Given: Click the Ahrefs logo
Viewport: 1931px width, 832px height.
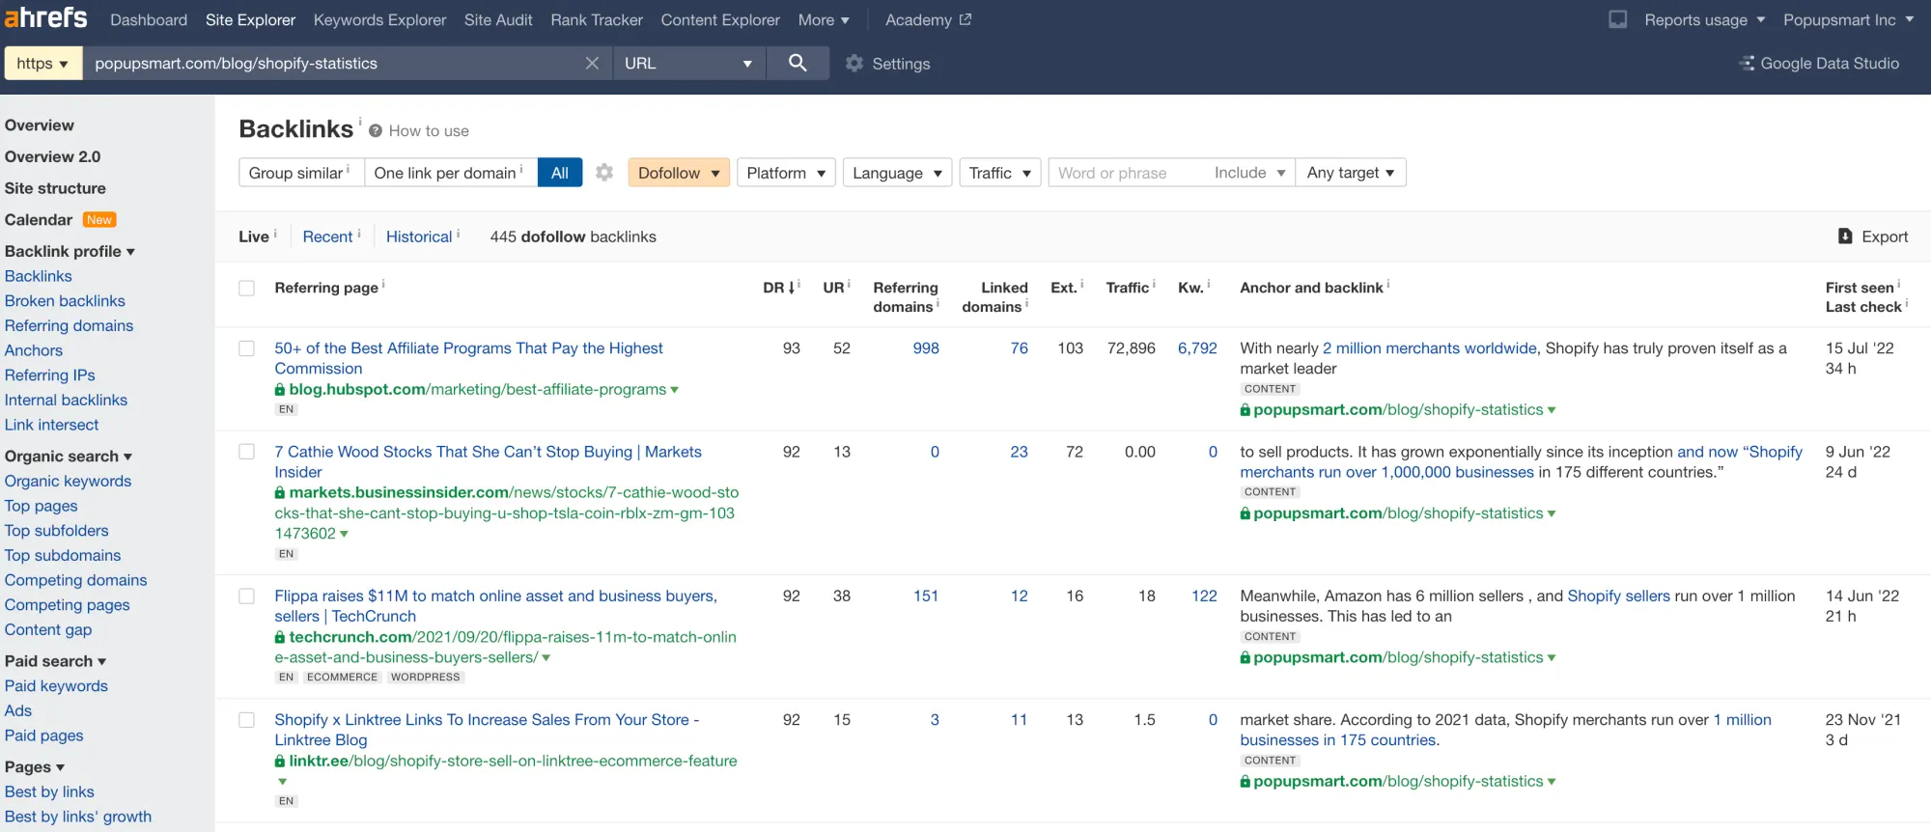Looking at the screenshot, I should coord(45,18).
